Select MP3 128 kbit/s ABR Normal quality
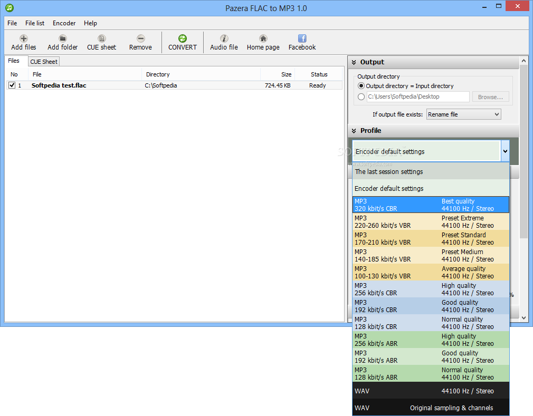Viewport: 533px width, 416px height. pyautogui.click(x=431, y=373)
